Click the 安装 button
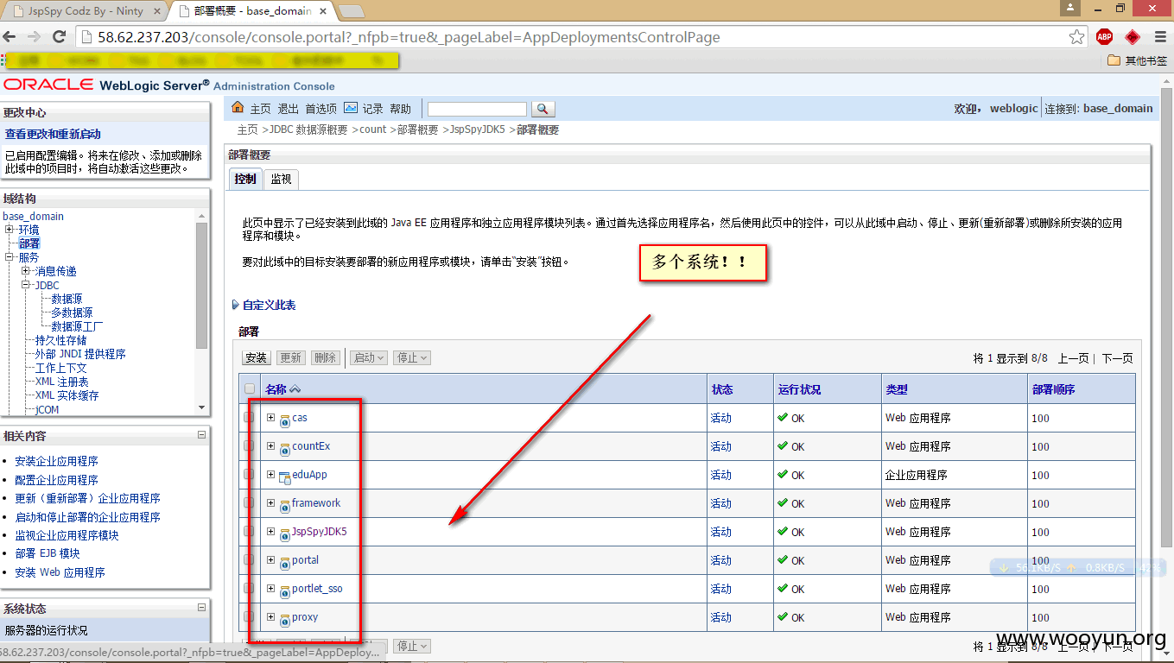Screen dimensions: 1174x663 [257, 357]
